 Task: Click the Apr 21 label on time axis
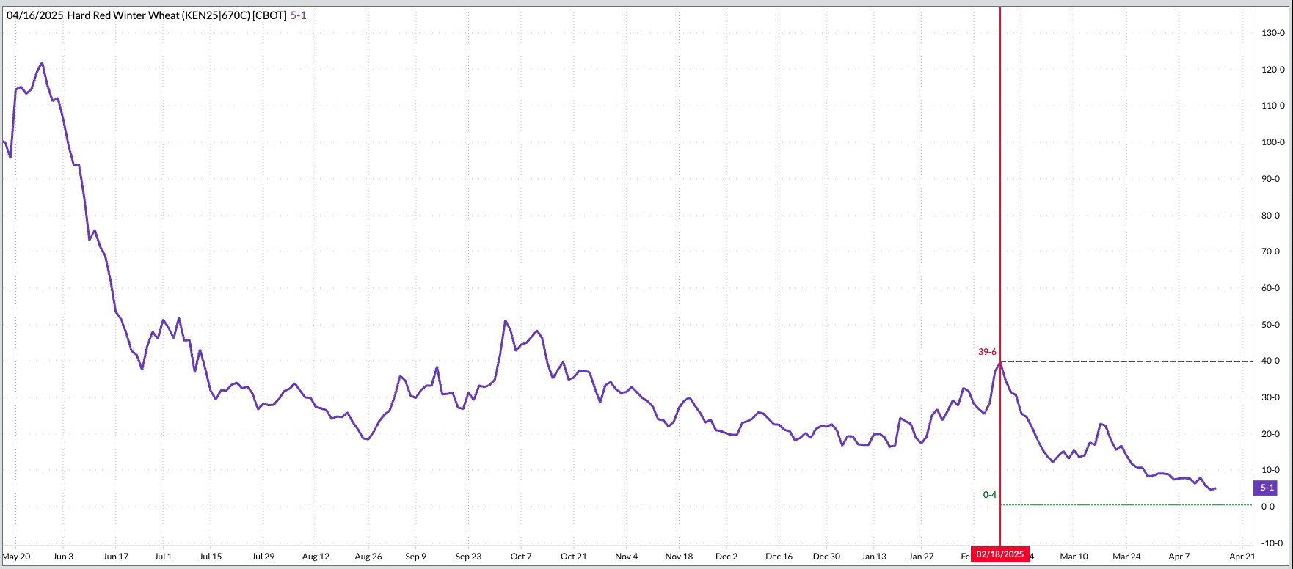1242,557
